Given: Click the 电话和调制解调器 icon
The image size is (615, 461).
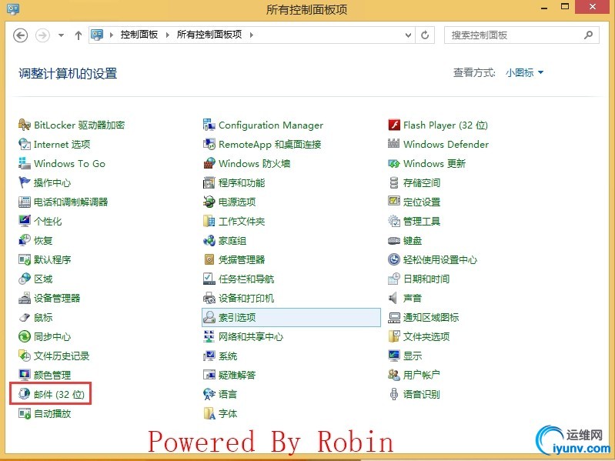Looking at the screenshot, I should [25, 202].
